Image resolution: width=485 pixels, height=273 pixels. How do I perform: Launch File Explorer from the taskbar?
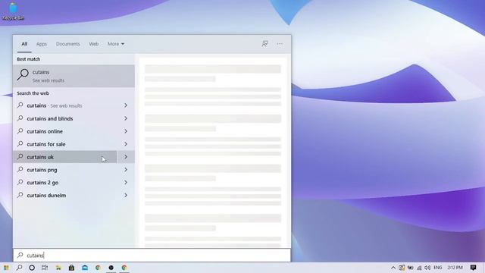click(58, 268)
